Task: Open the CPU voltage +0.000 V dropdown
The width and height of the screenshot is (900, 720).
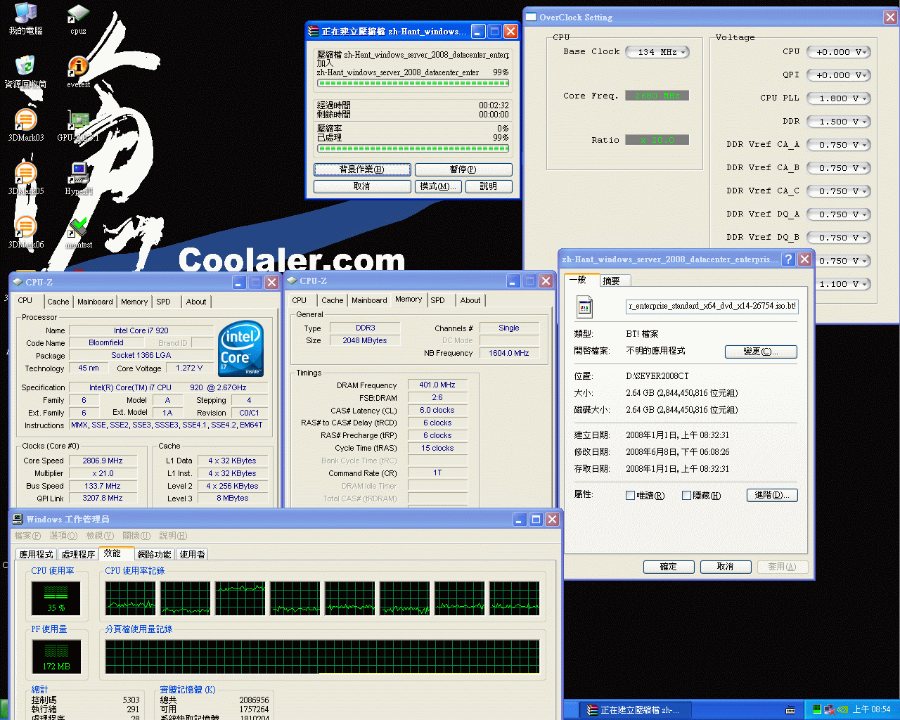Action: (x=839, y=52)
